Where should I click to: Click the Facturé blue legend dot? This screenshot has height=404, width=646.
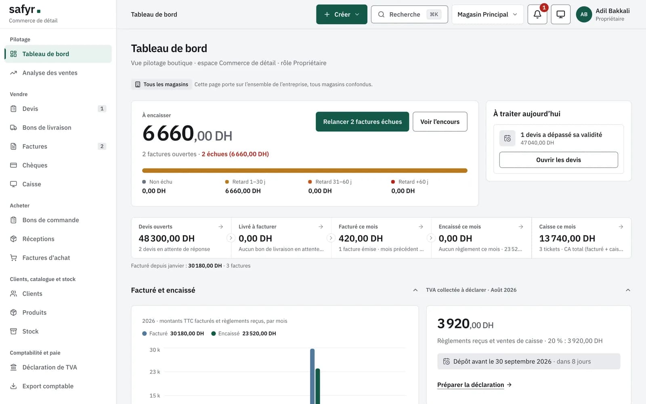tap(145, 334)
